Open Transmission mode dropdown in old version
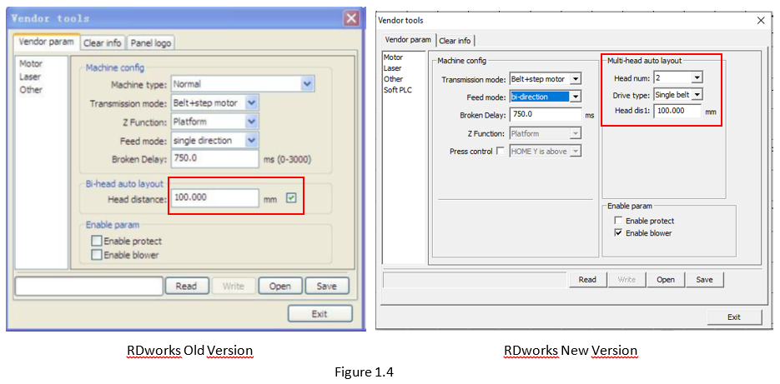 pos(215,103)
